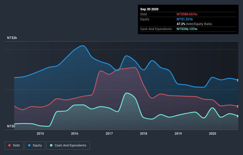This screenshot has width=243, height=155.
Task: Click the blue Equity endpoint marker
Action: coord(238,80)
